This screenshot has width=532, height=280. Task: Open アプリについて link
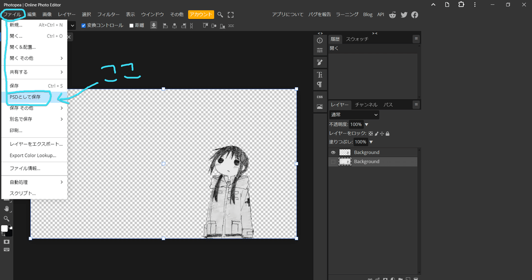[288, 15]
